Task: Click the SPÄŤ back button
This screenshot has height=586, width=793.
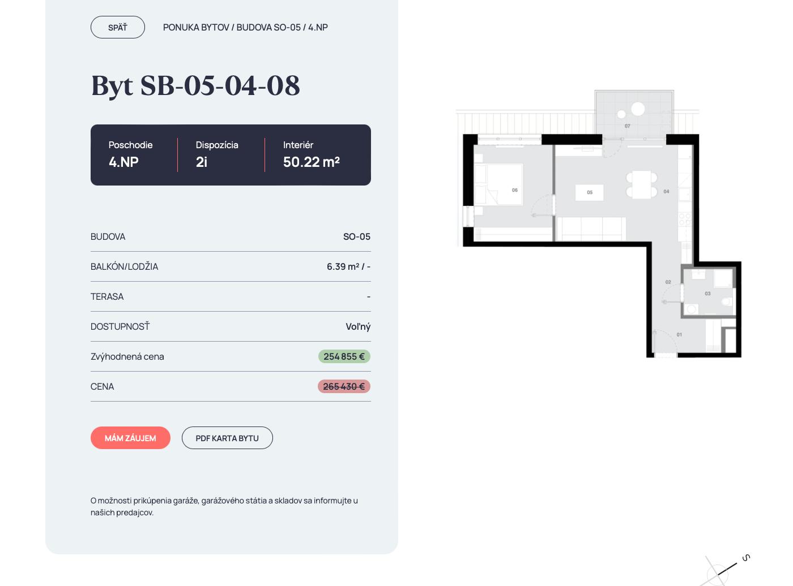Action: click(118, 27)
